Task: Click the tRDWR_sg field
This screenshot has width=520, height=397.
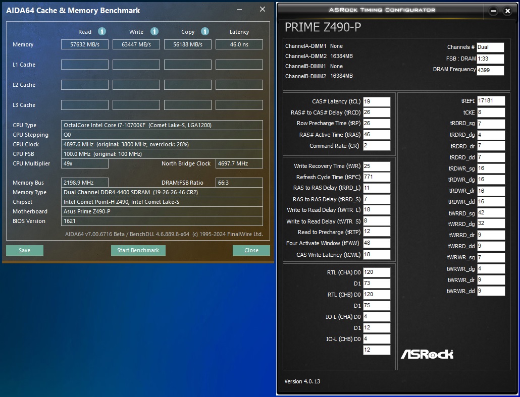Action: pos(491,168)
